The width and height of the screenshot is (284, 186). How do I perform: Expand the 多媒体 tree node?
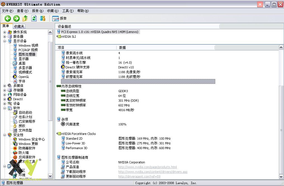4,86
